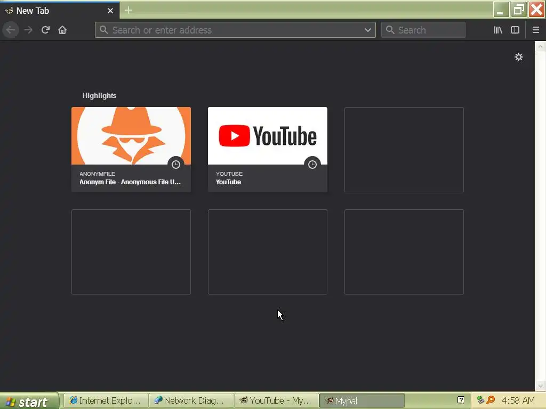Click the YouTube card title text
Screen dimensions: 546x409
click(228, 182)
